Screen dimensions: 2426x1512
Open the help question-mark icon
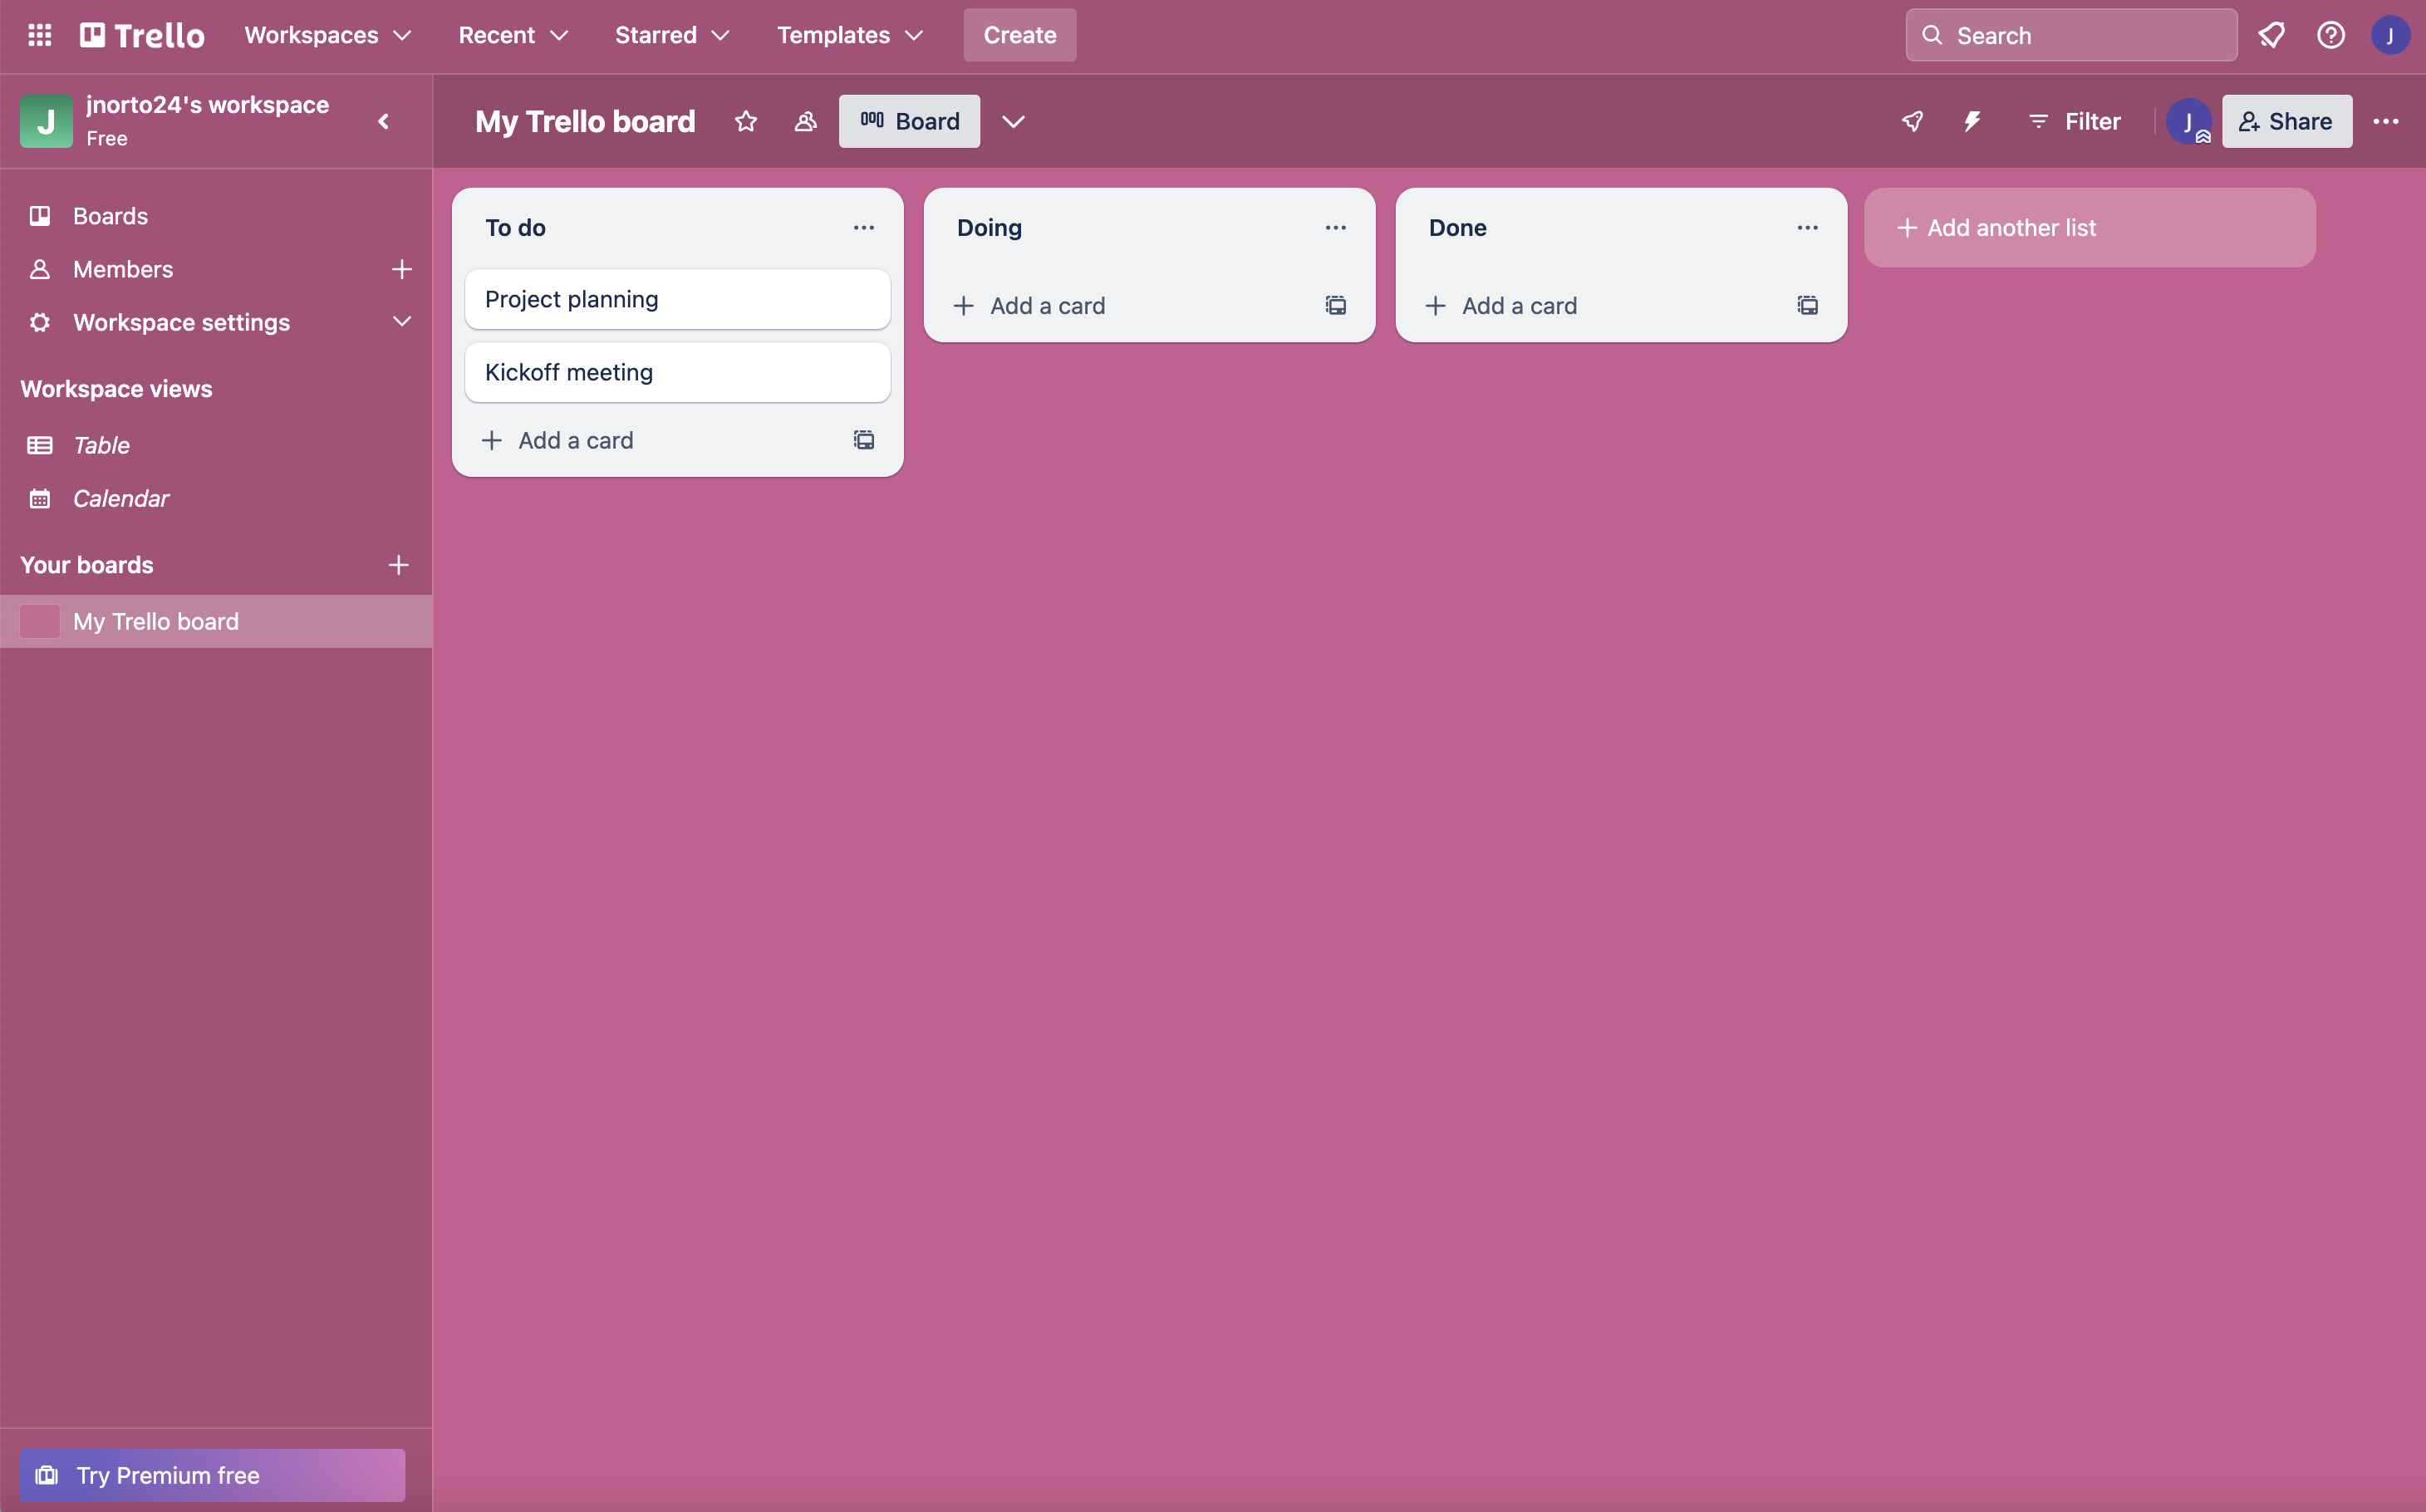pyautogui.click(x=2331, y=35)
